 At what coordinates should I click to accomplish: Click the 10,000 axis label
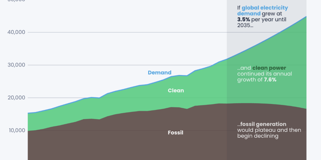[x=16, y=130]
